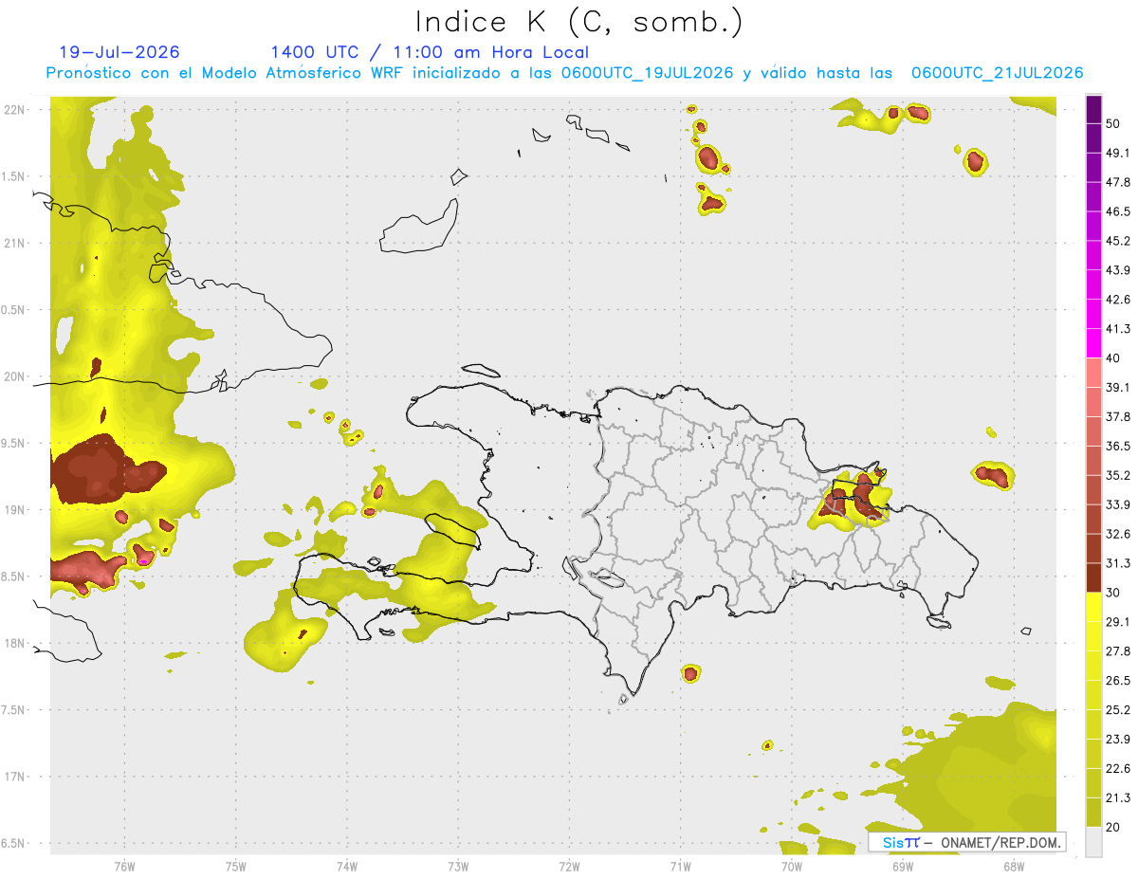Viewport: 1138px width, 879px height.
Task: Pick the brown swatch between 30 and 31.3
Action: pyautogui.click(x=1093, y=577)
